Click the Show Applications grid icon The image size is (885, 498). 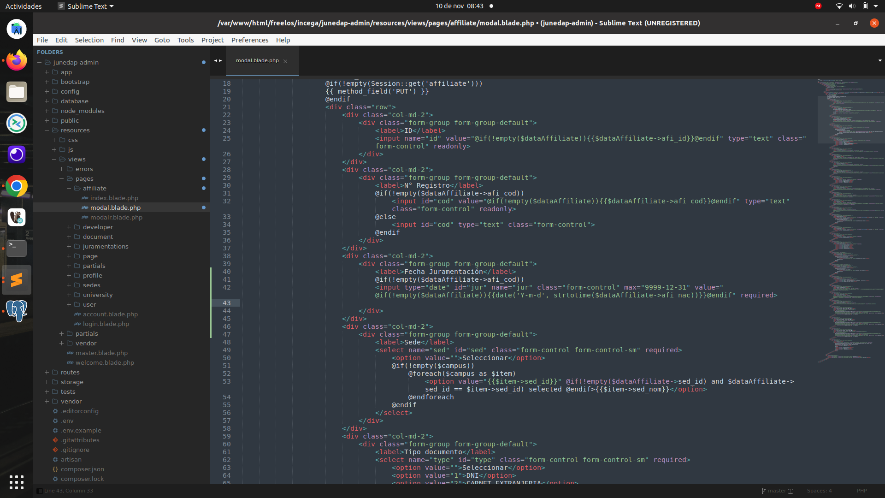click(17, 482)
